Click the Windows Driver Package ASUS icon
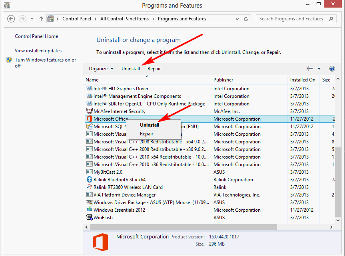 (x=89, y=202)
